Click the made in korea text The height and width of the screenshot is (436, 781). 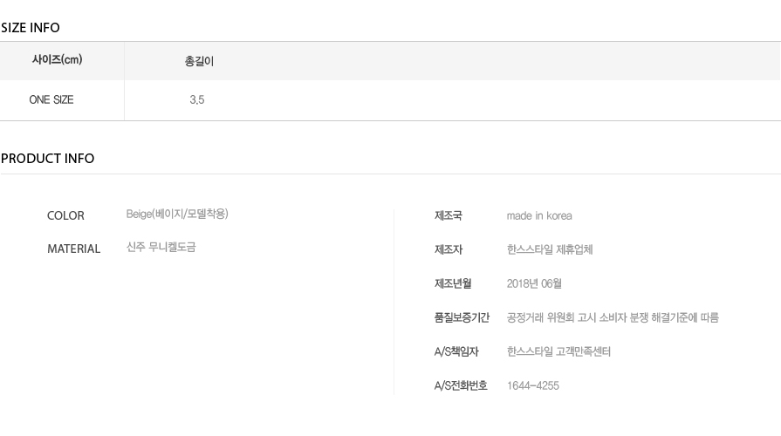[x=539, y=215]
